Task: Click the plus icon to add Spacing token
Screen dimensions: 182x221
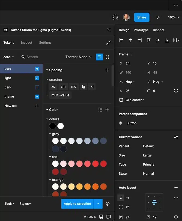Action: click(107, 70)
